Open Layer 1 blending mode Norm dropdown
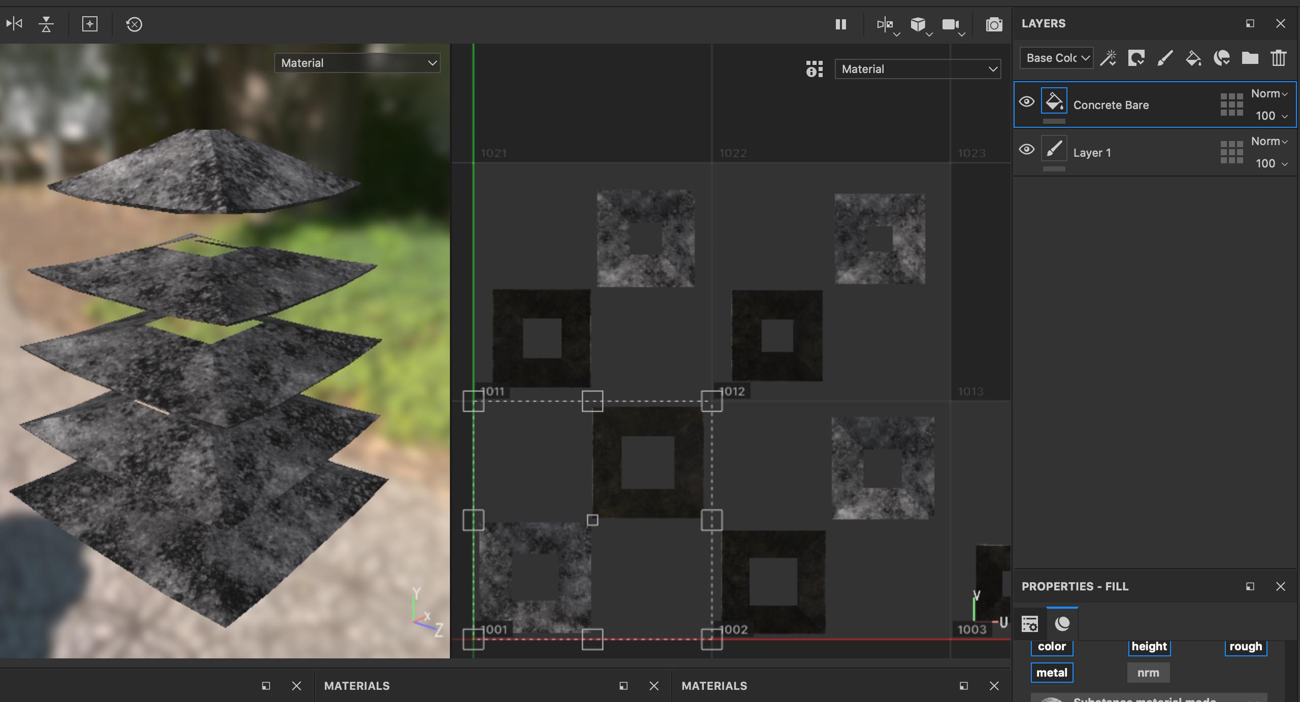1300x702 pixels. coord(1269,142)
